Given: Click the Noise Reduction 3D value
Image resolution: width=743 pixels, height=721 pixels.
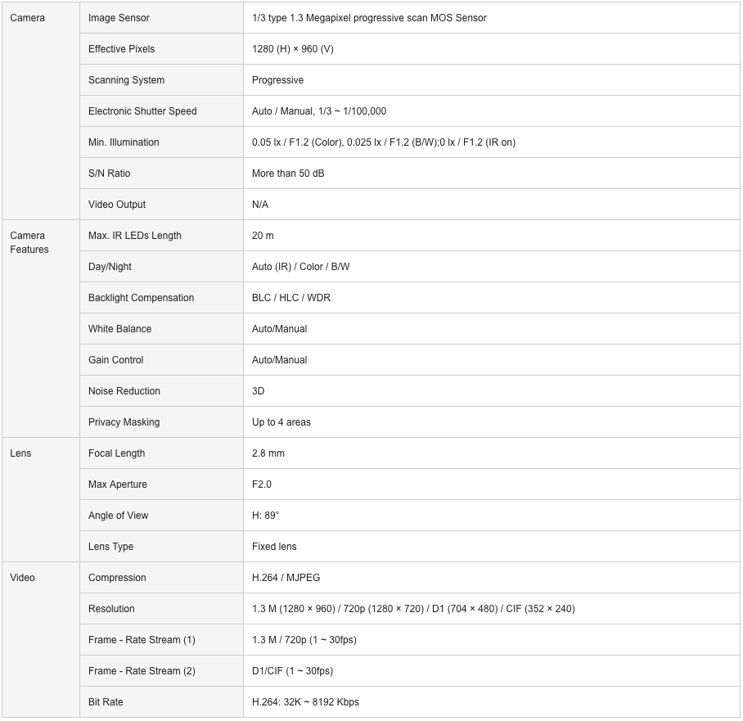Looking at the screenshot, I should point(258,391).
